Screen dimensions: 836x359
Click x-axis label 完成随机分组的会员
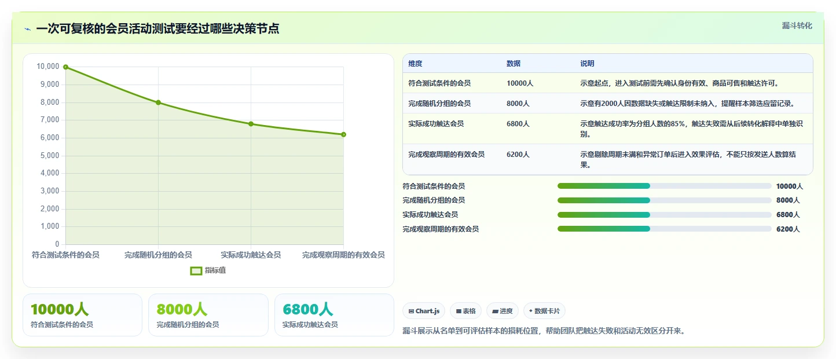coord(158,255)
